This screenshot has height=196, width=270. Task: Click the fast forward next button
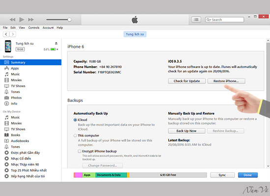pyautogui.click(x=31, y=20)
